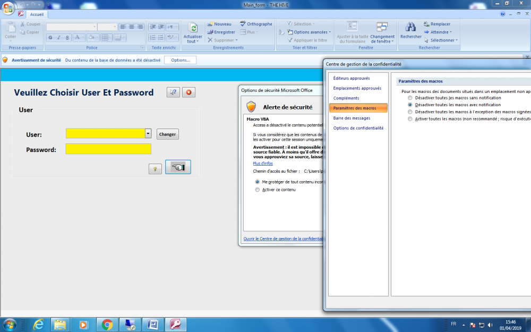Open Internet Explorer from the taskbar

39,325
